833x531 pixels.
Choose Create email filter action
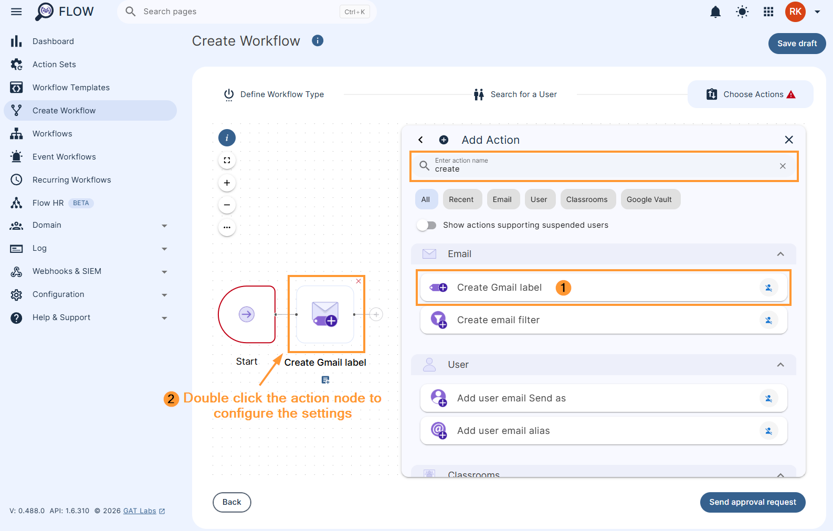[x=604, y=320]
